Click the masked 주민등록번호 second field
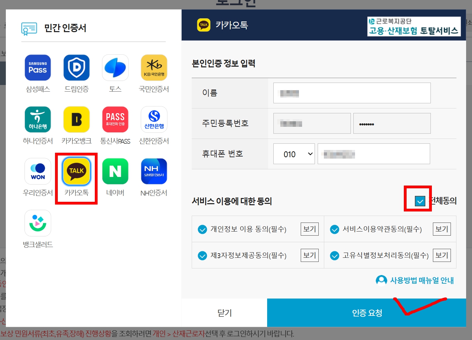Screen dimensions: 472x340 click(x=392, y=123)
